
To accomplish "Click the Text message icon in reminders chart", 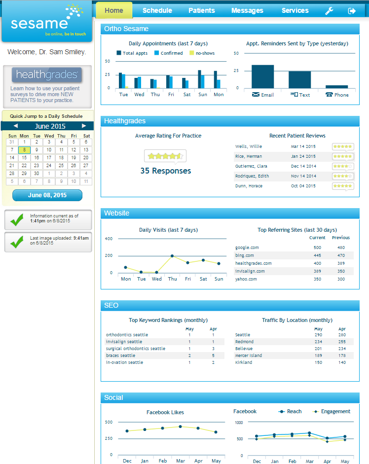I will (x=294, y=94).
